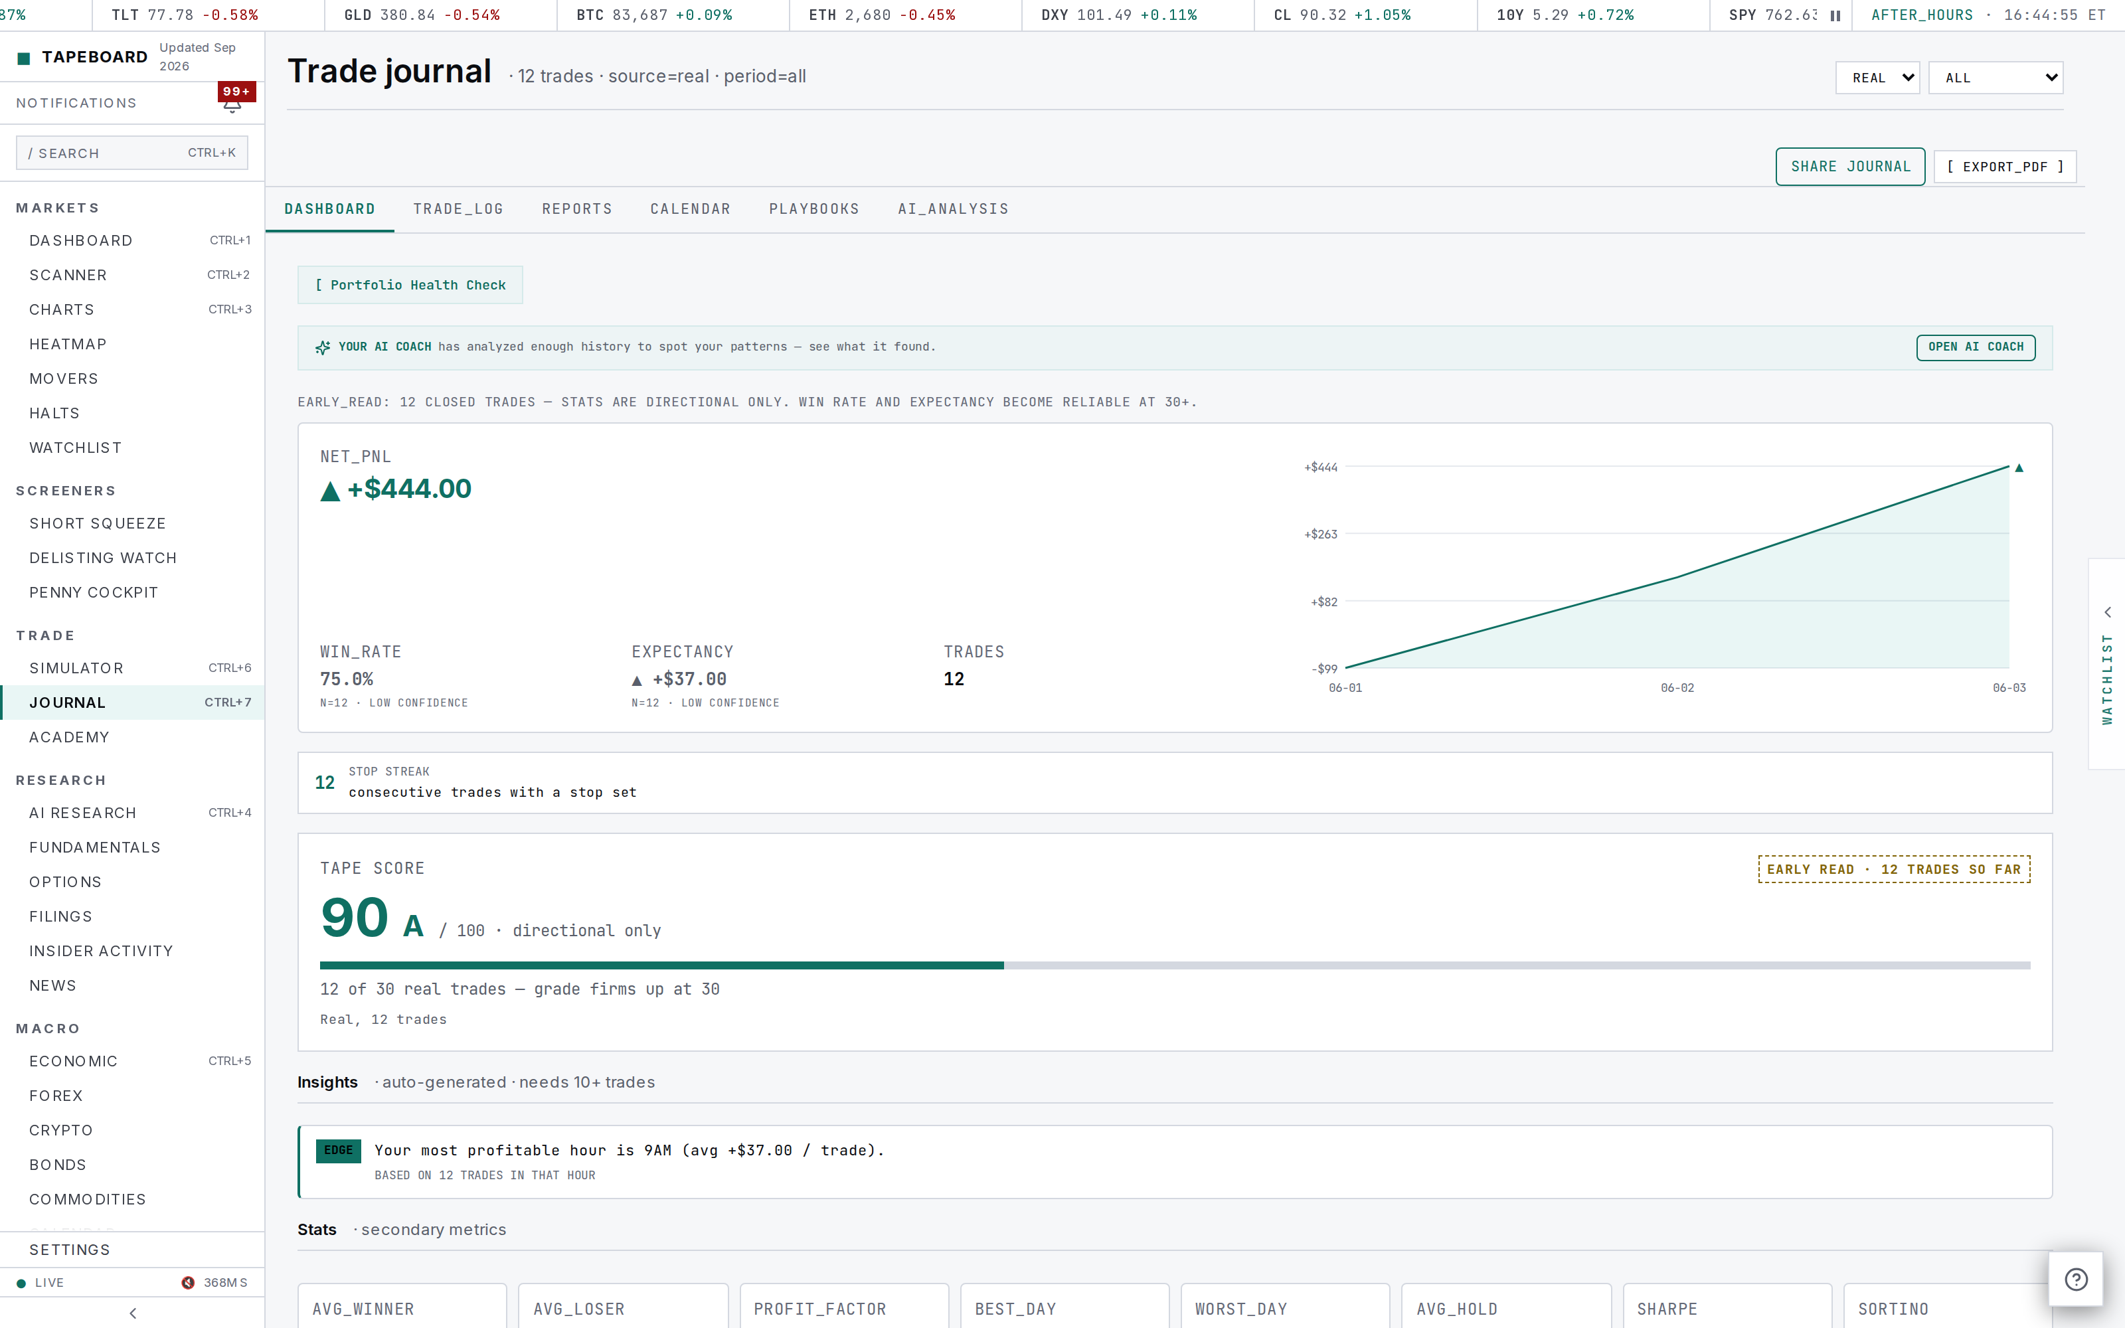Click the AI coach sparkle icon
Image resolution: width=2125 pixels, height=1328 pixels.
(322, 347)
